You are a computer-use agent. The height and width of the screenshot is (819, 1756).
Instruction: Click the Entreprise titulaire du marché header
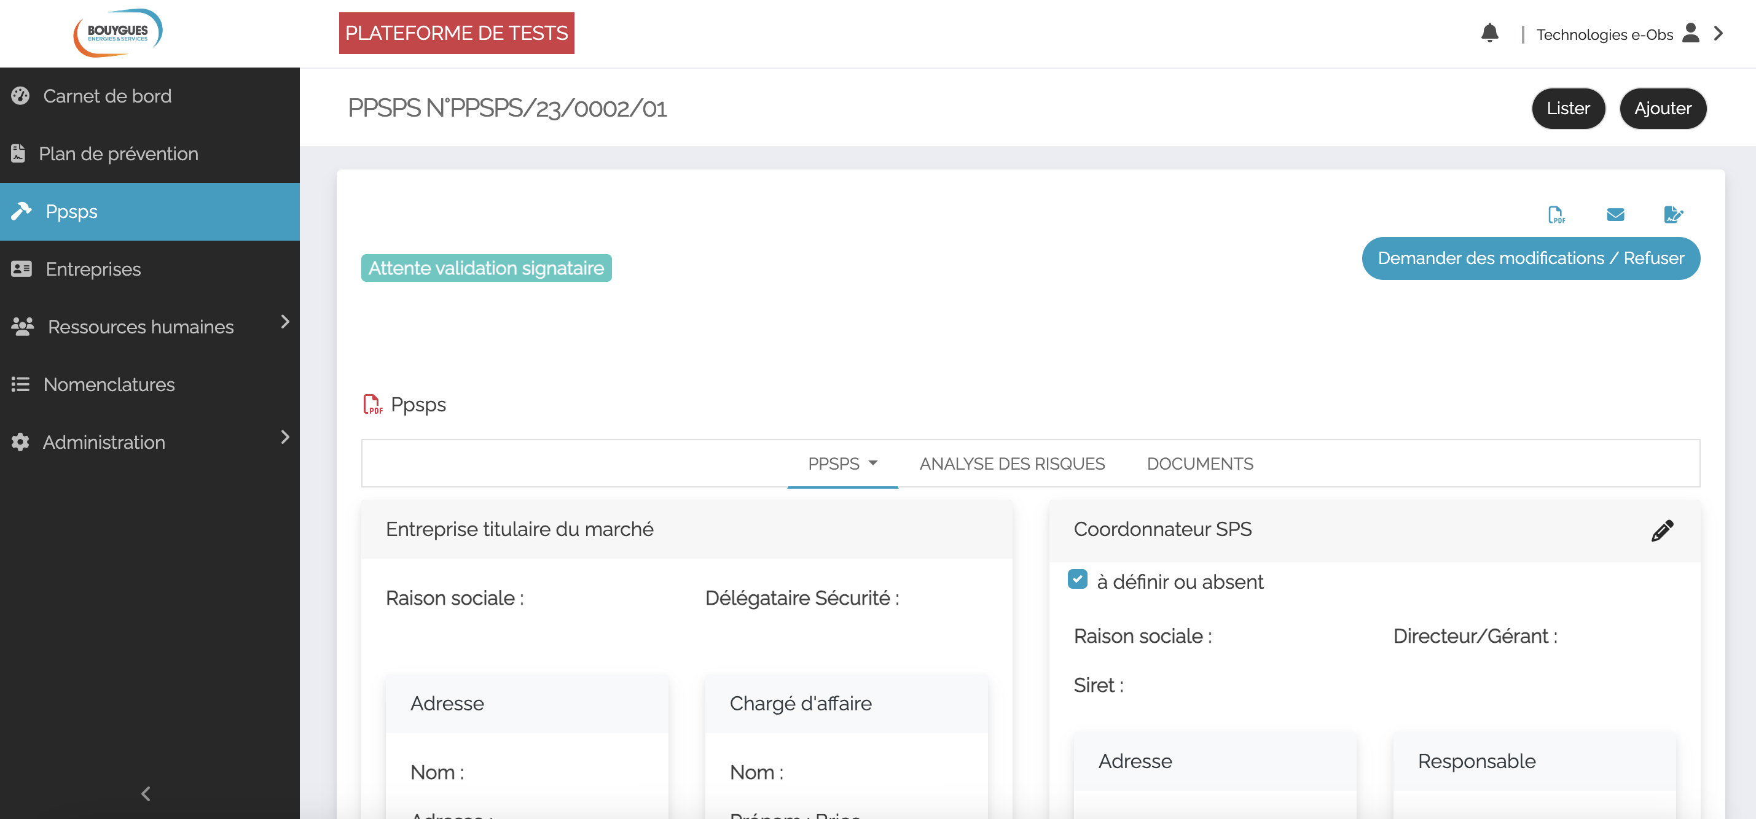(x=519, y=529)
